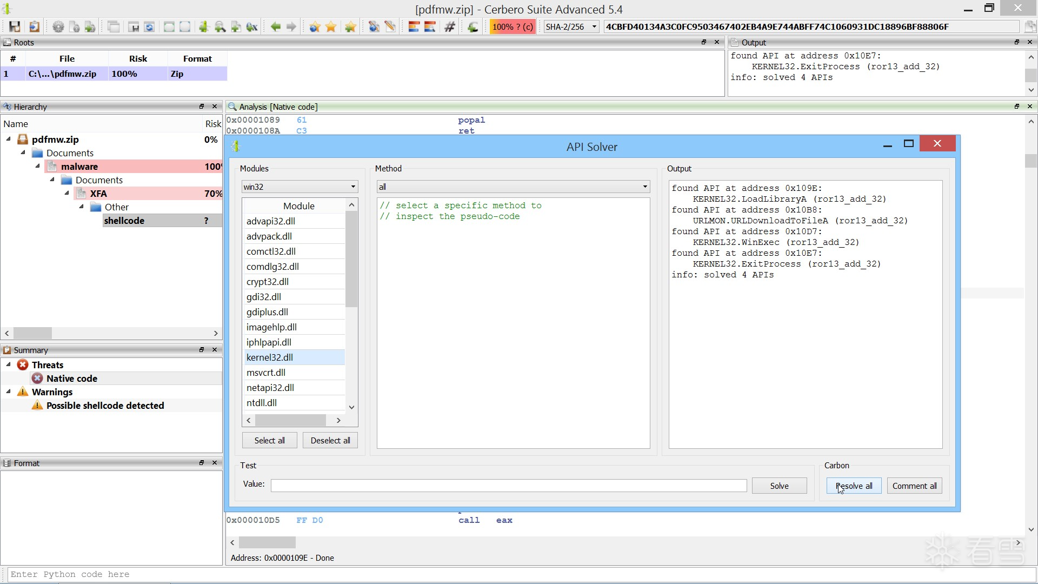Click the Deselect all button
1038x584 pixels.
(x=330, y=440)
